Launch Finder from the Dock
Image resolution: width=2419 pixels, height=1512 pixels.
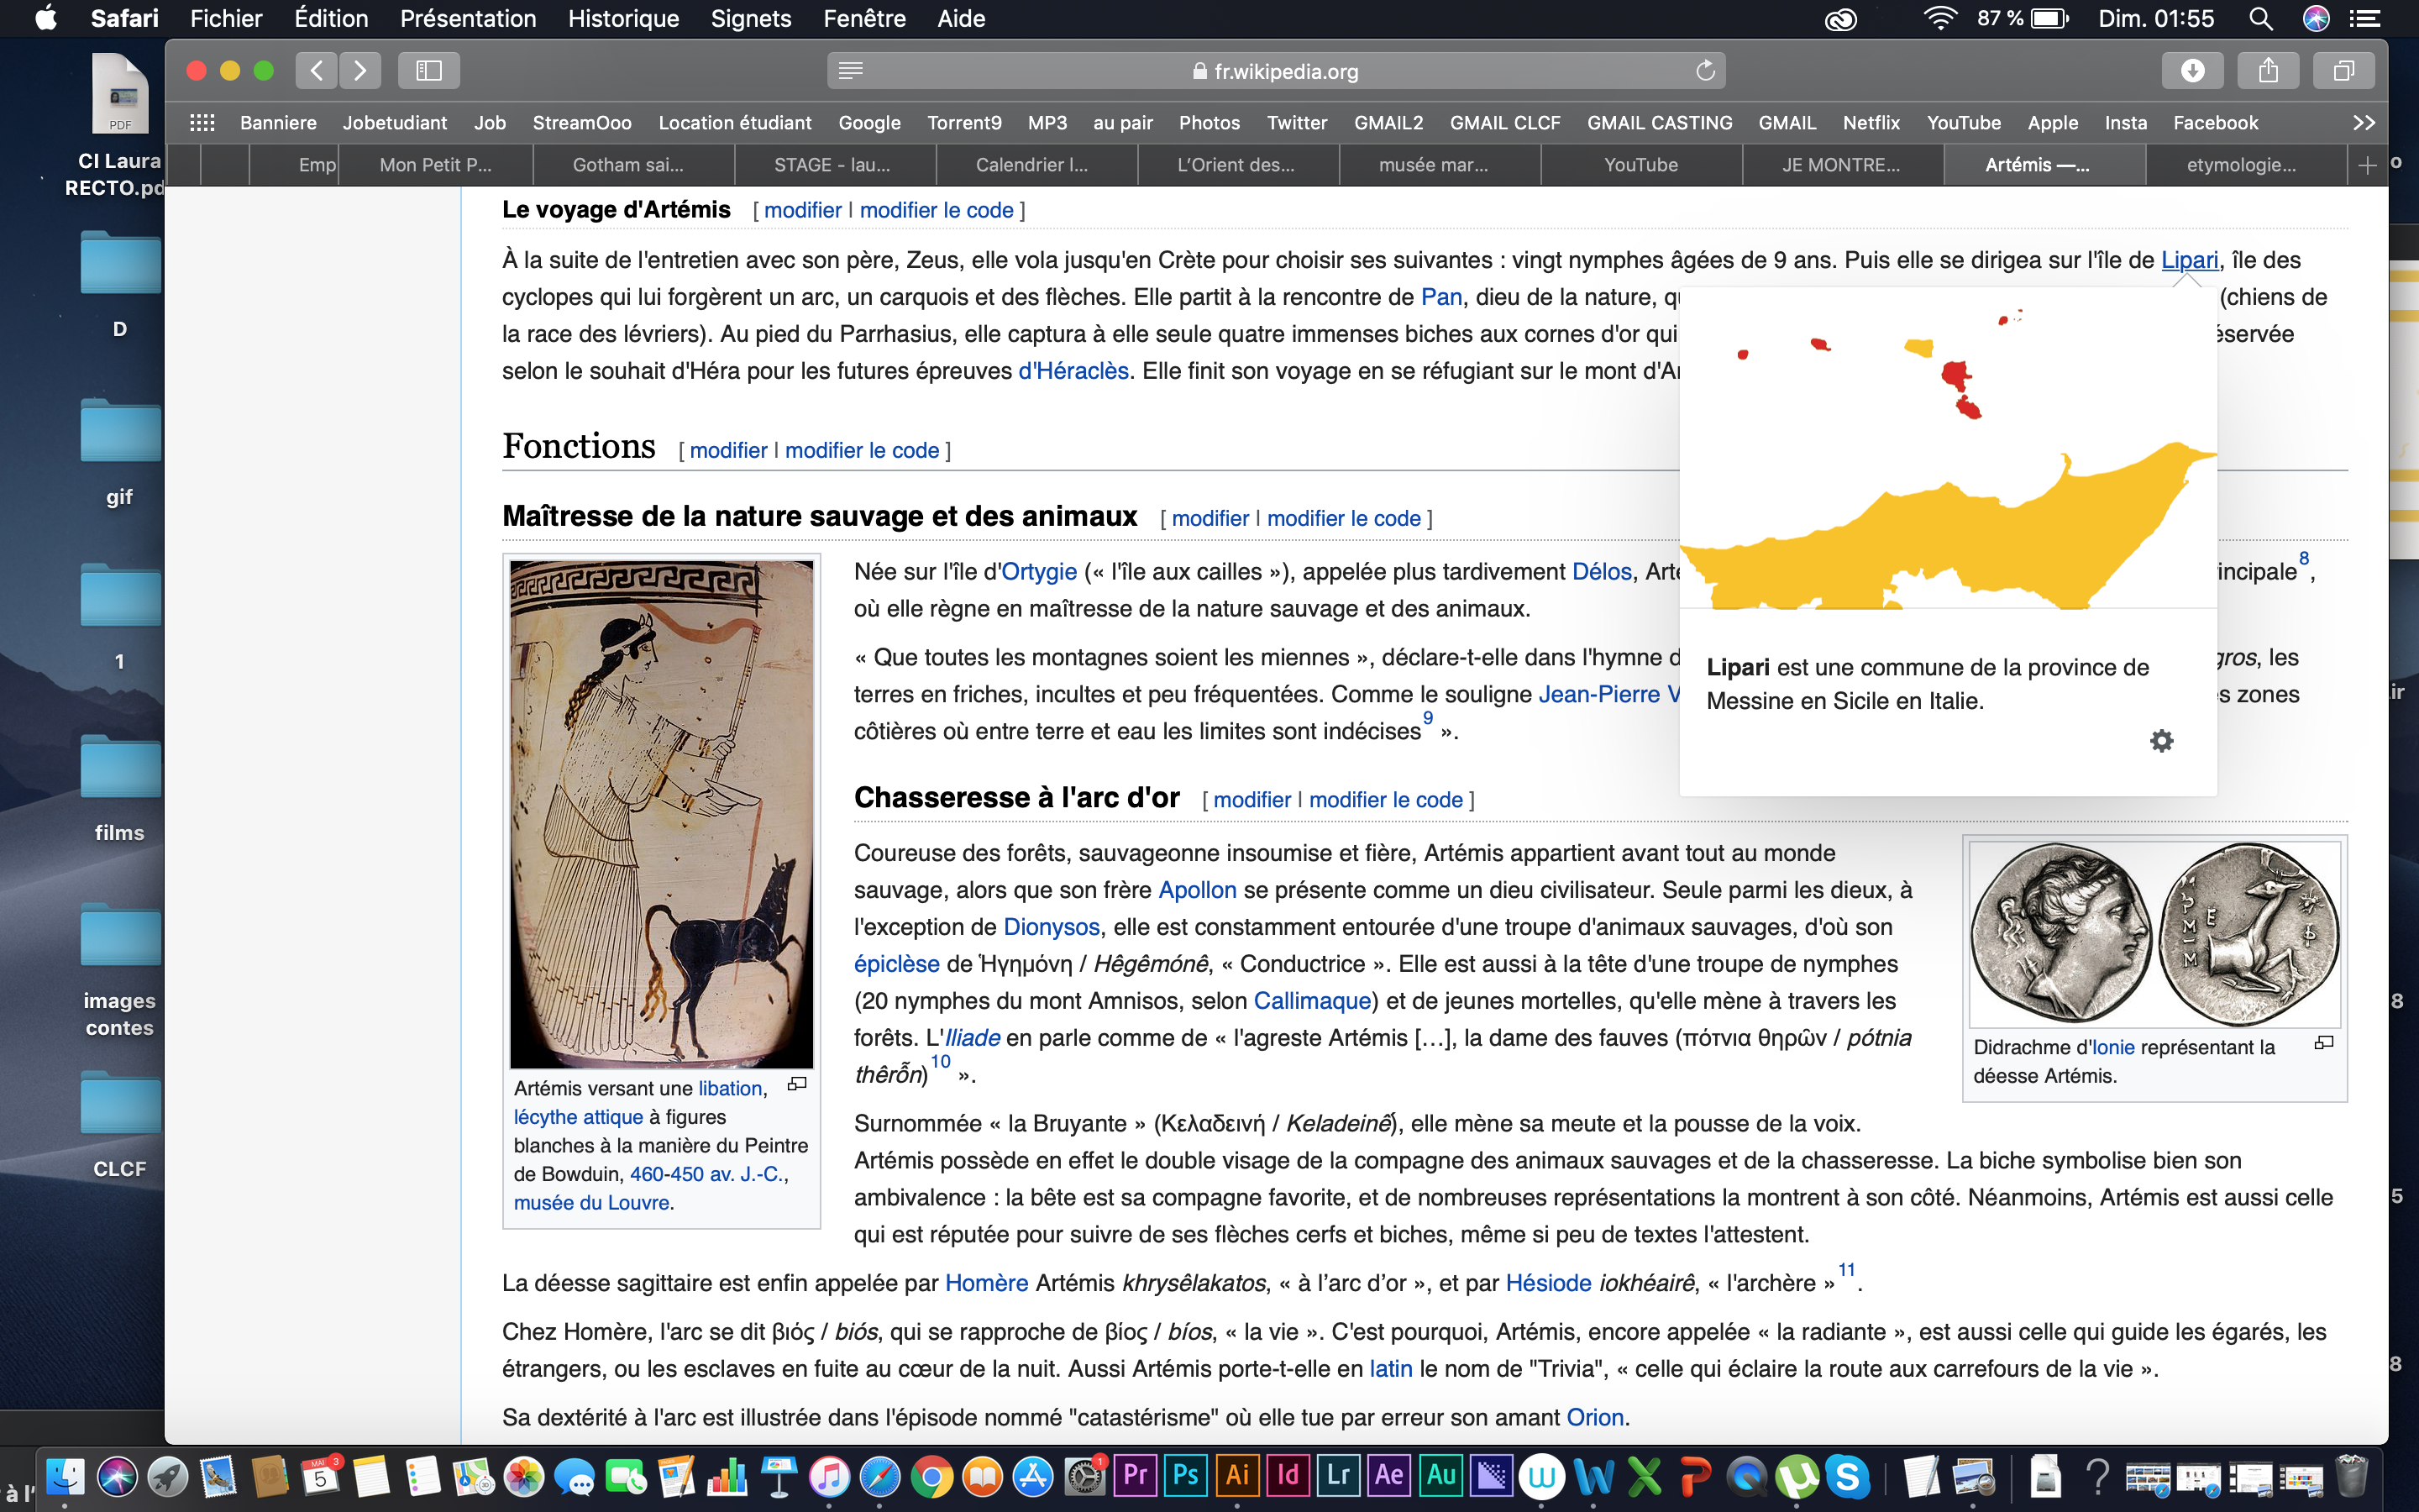point(66,1477)
